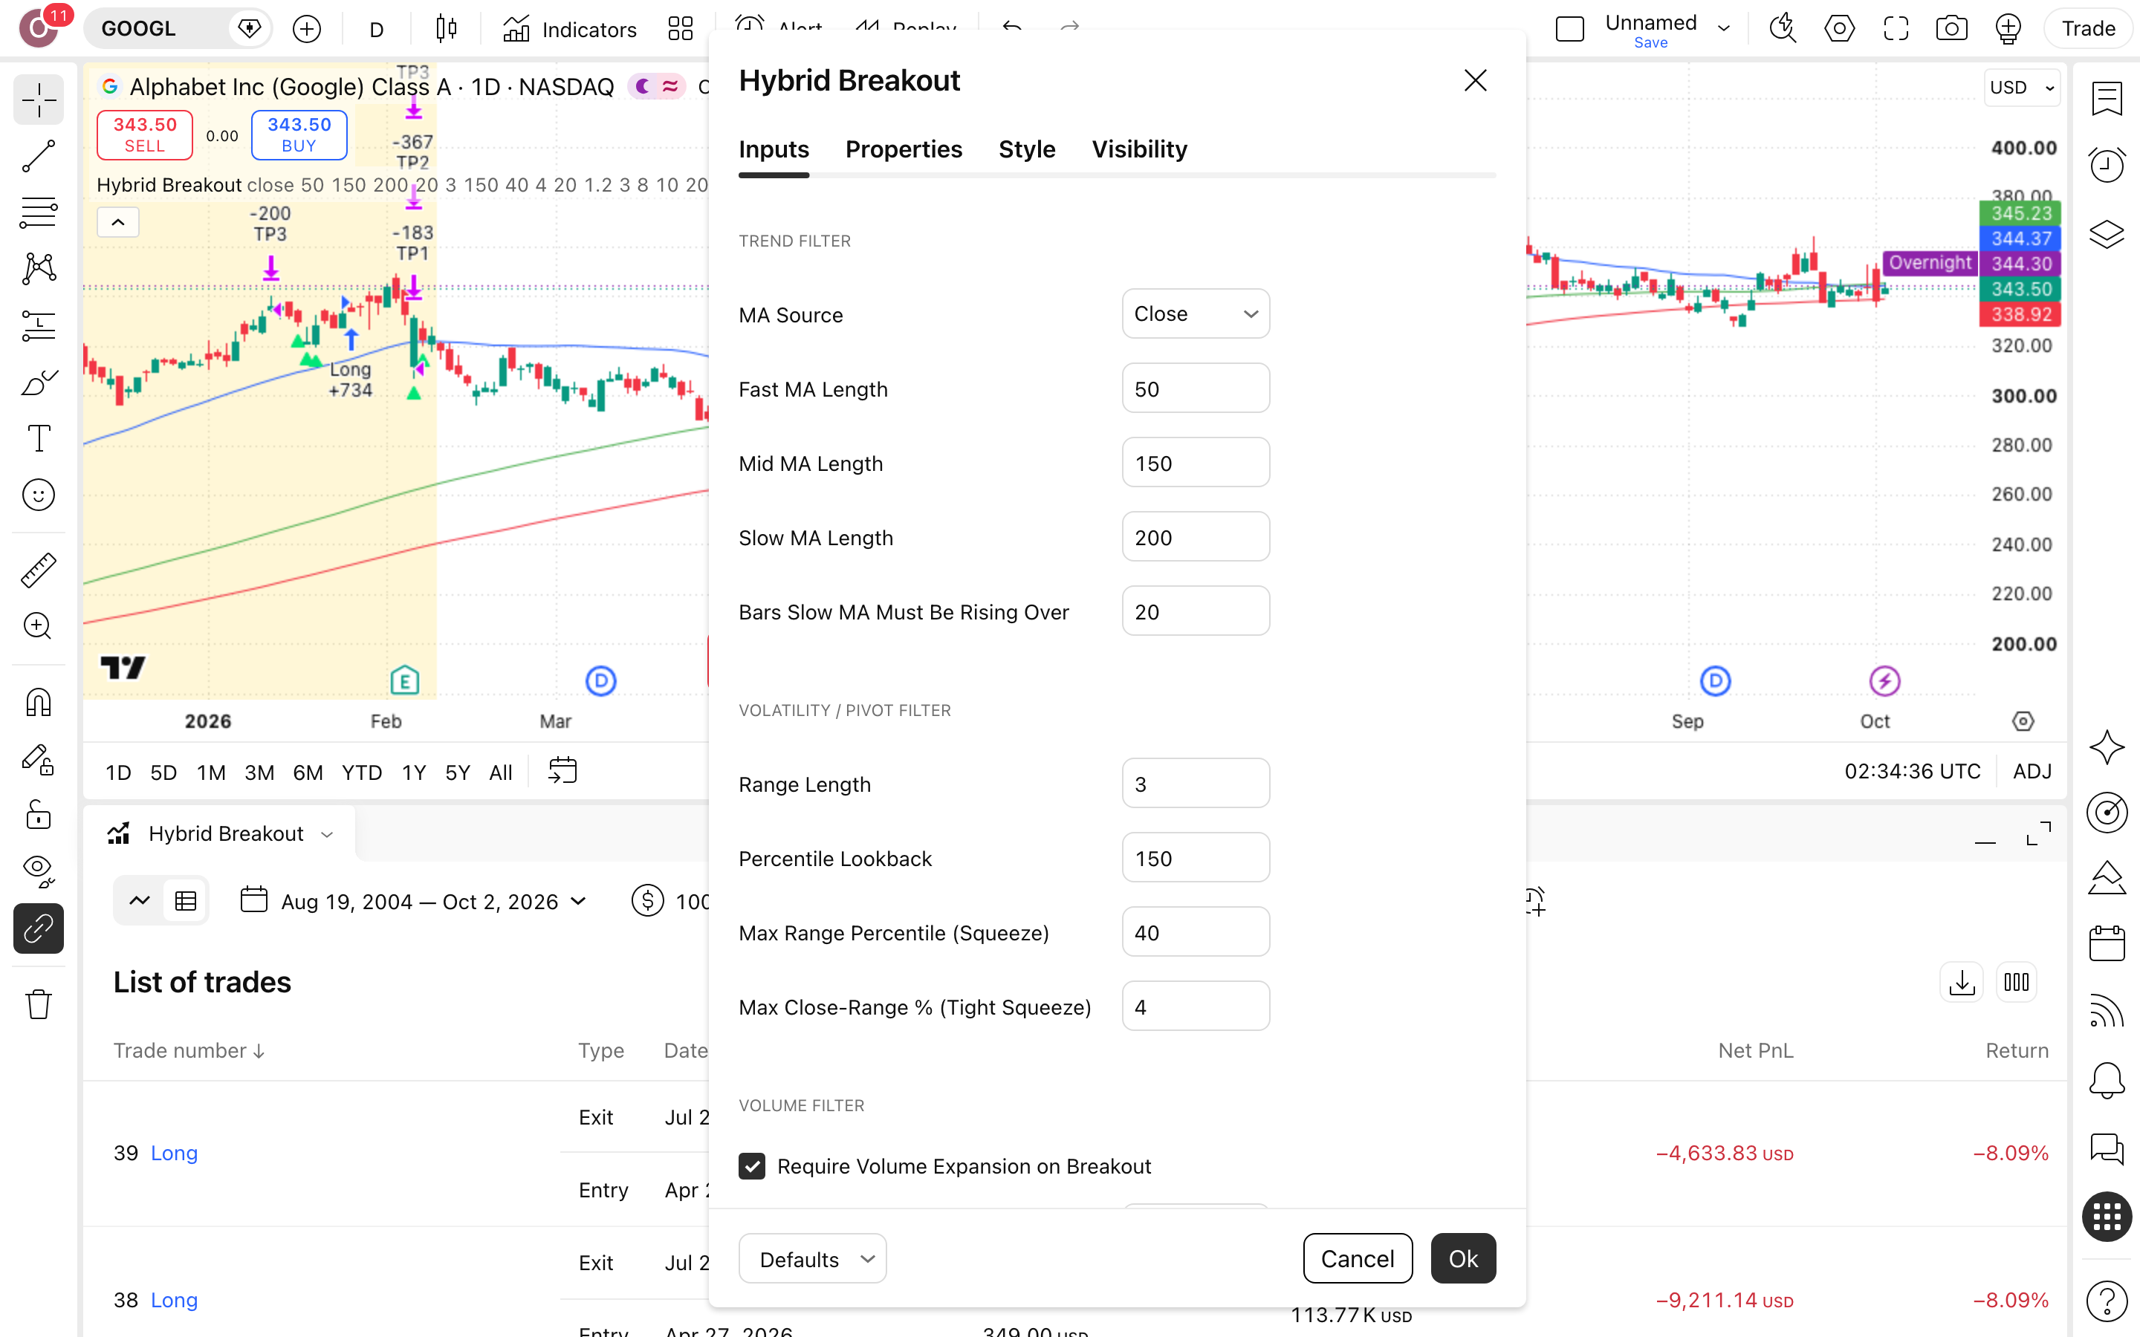The image size is (2140, 1337).
Task: Click the trash remove objects icon
Action: coord(38,1004)
